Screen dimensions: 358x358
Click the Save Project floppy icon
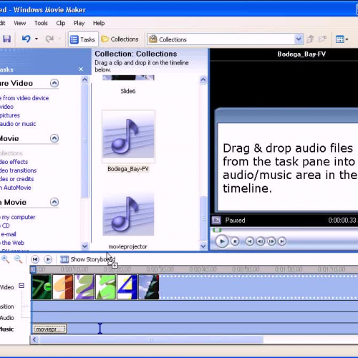(x=6, y=39)
